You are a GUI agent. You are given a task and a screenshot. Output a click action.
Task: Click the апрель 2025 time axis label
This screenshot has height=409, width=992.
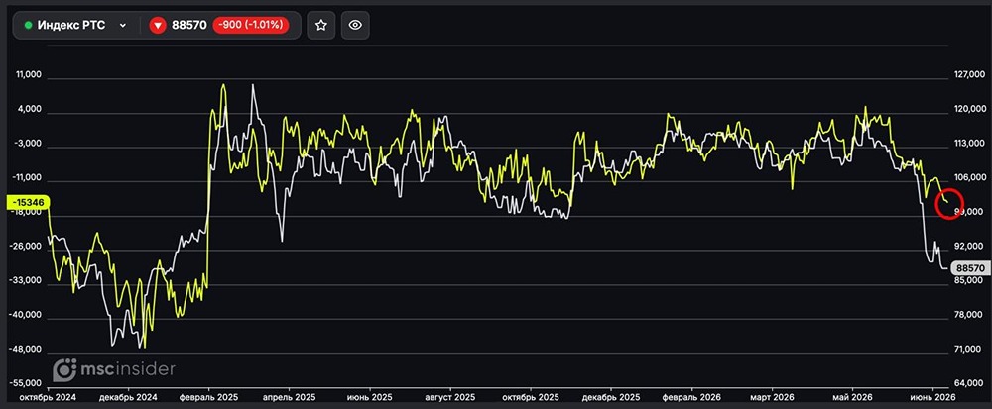click(289, 398)
